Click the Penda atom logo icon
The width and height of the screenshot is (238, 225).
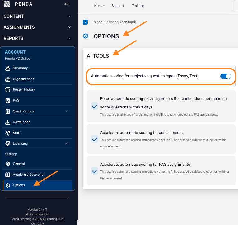tap(7, 4)
